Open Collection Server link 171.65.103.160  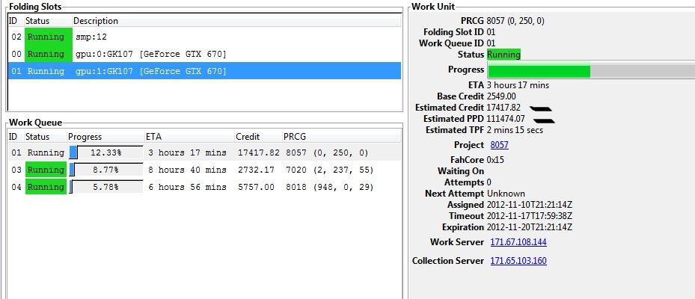[518, 261]
